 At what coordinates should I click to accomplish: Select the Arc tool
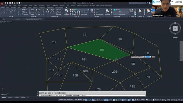[x=15, y=11]
